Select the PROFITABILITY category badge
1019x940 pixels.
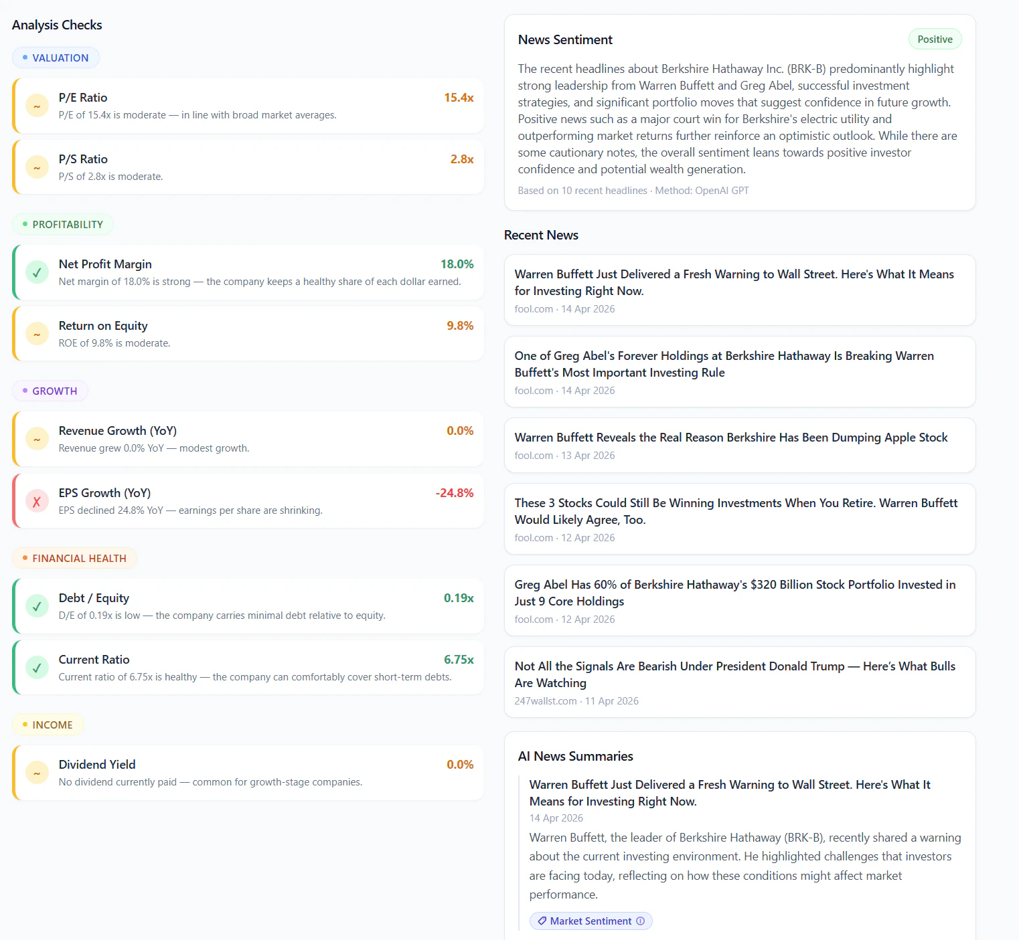pyautogui.click(x=63, y=224)
